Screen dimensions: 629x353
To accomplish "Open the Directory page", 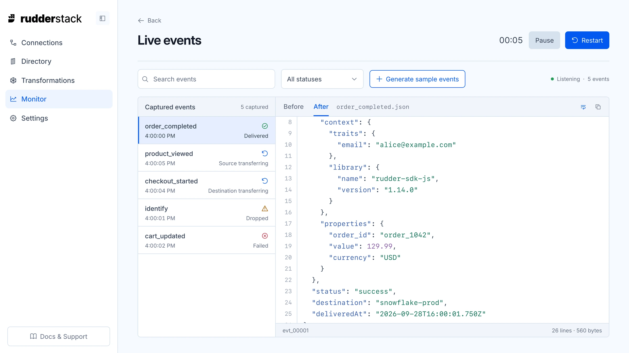I will tap(59, 61).
